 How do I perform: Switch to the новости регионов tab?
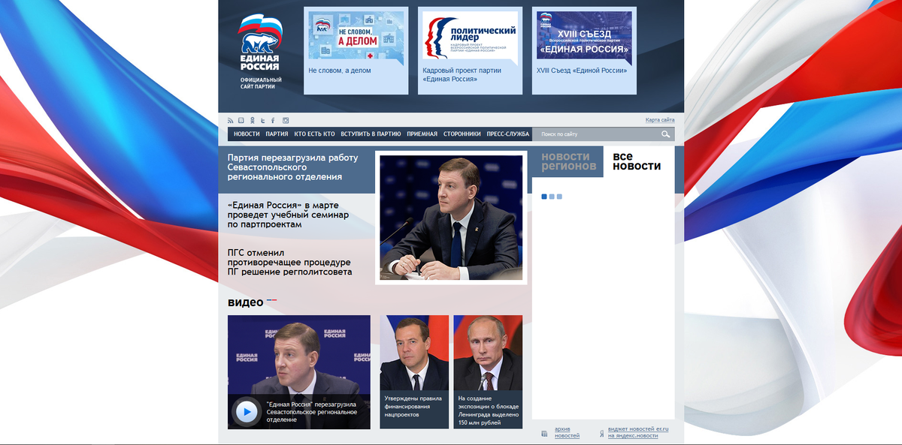[x=570, y=161]
